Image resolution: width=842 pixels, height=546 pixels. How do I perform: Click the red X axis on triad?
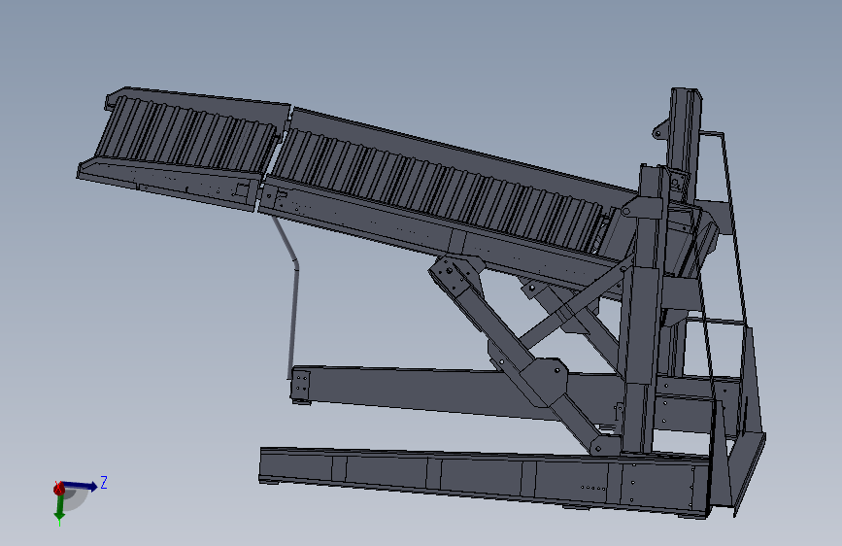58,489
